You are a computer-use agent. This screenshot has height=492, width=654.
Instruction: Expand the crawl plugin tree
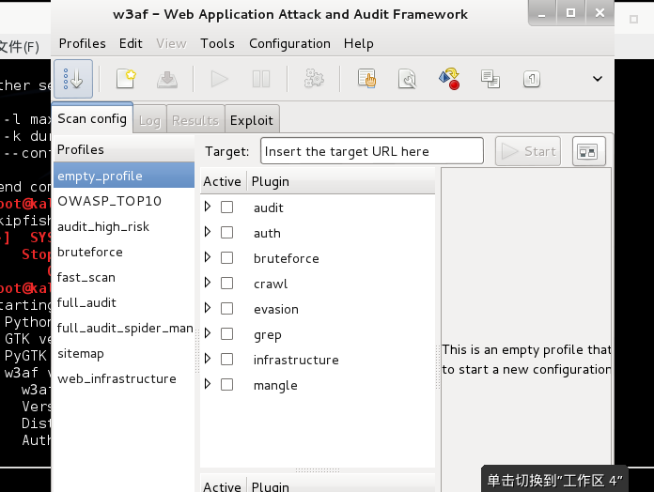pyautogui.click(x=208, y=283)
